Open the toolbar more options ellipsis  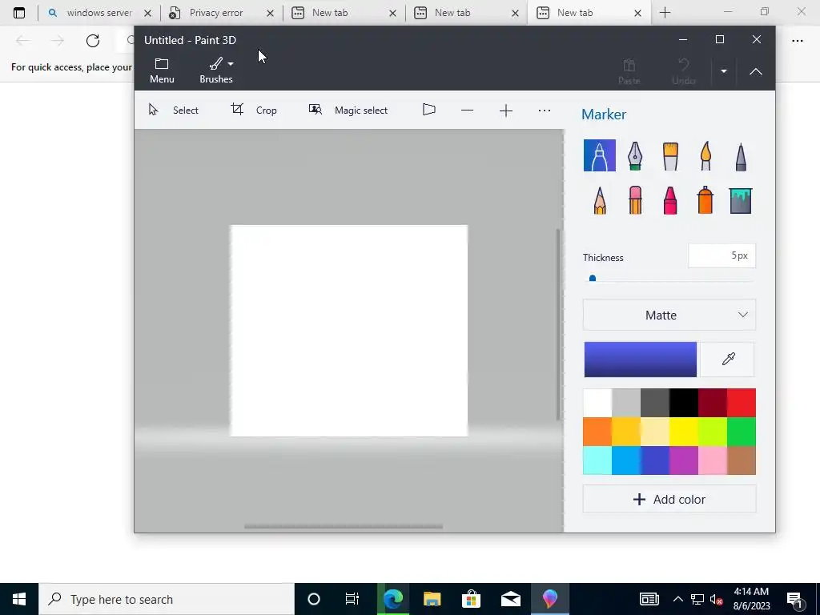coord(545,111)
